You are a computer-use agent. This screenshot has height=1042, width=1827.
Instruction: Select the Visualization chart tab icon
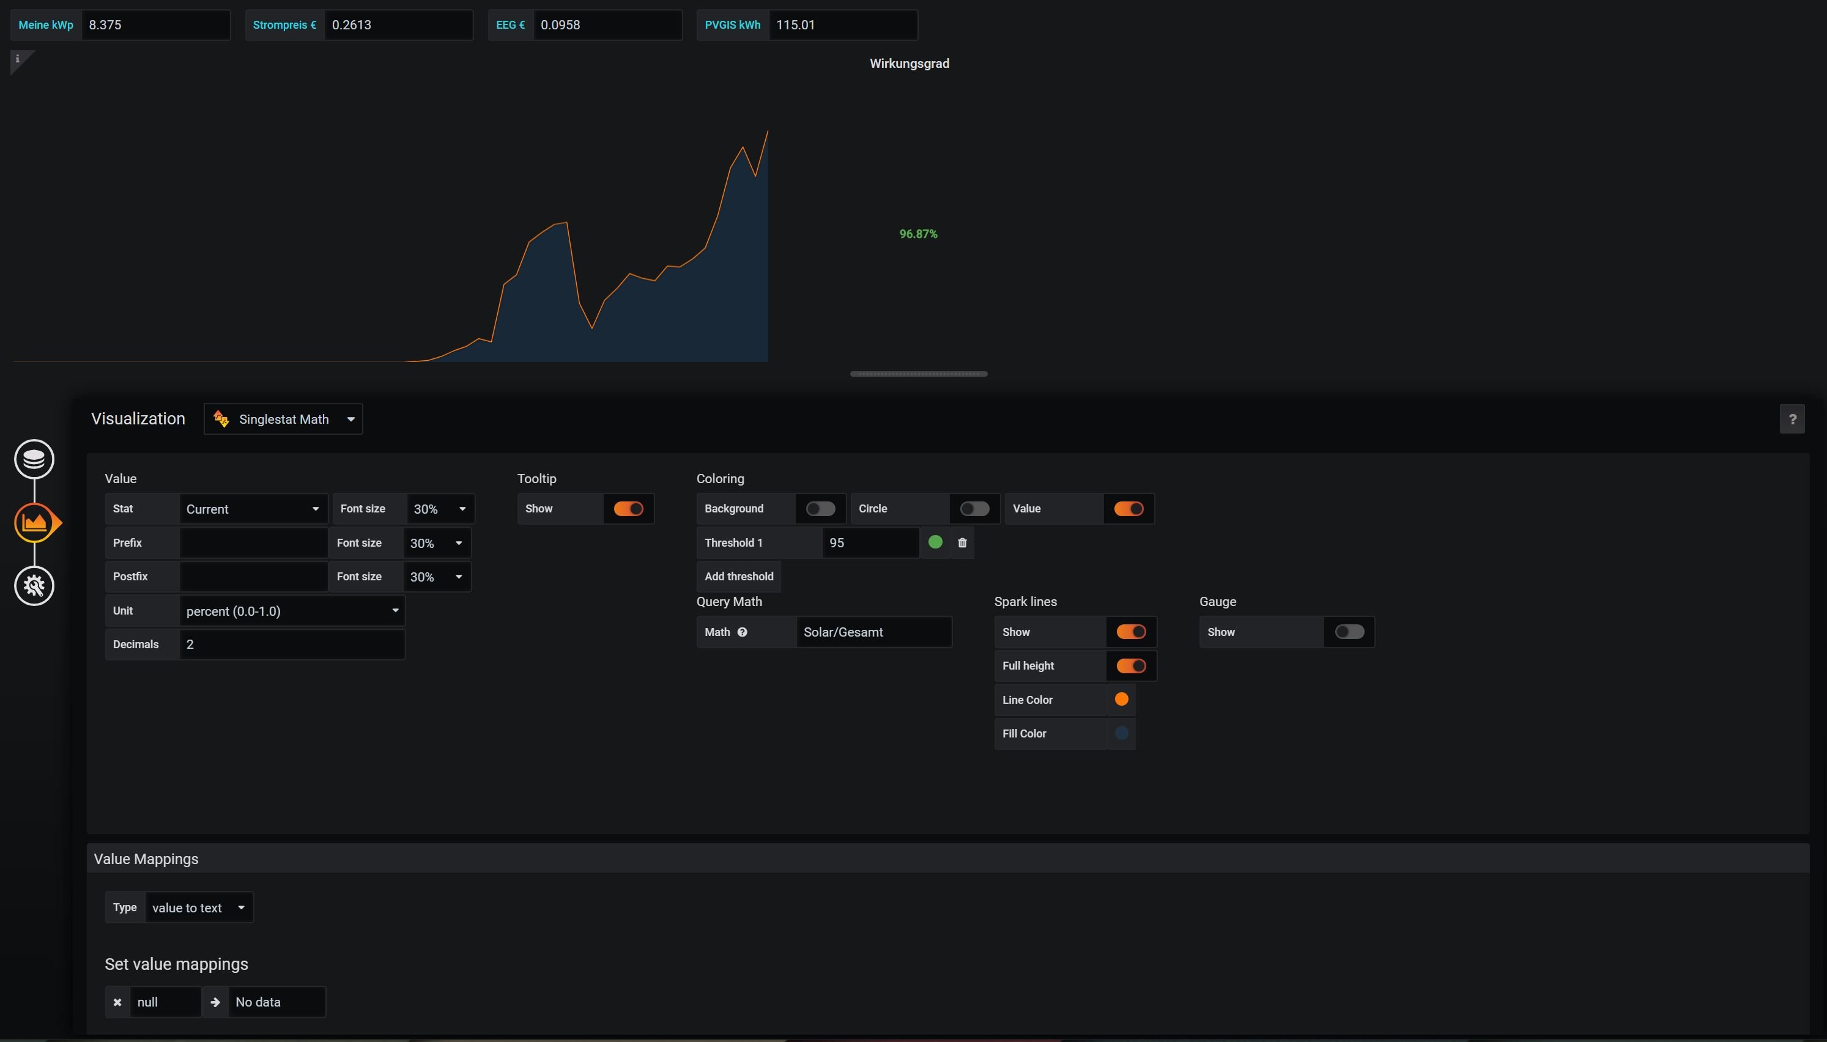[x=34, y=523]
